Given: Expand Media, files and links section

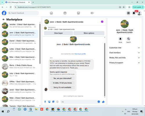Looking at the screenshot, I should (124, 58).
